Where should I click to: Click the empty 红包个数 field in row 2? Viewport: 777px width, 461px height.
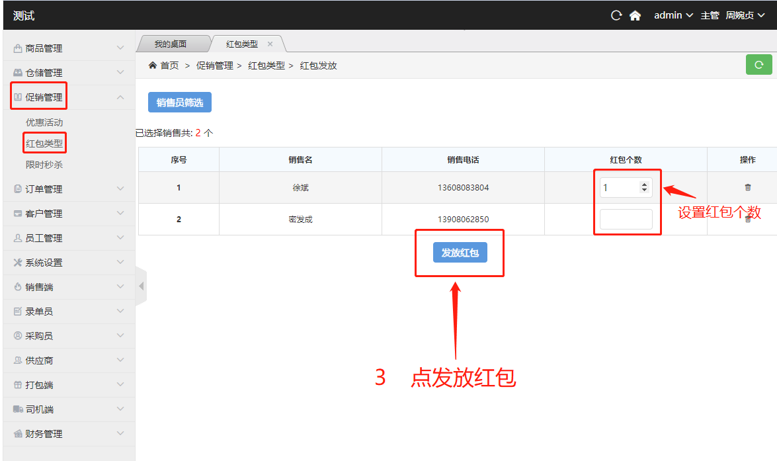(x=626, y=220)
